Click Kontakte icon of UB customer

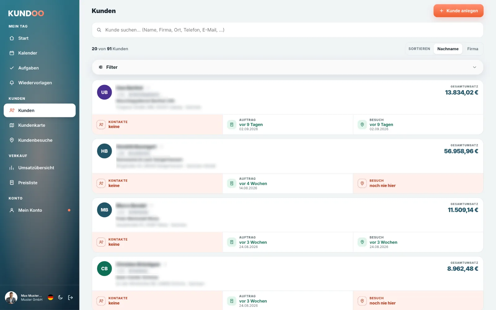point(101,125)
